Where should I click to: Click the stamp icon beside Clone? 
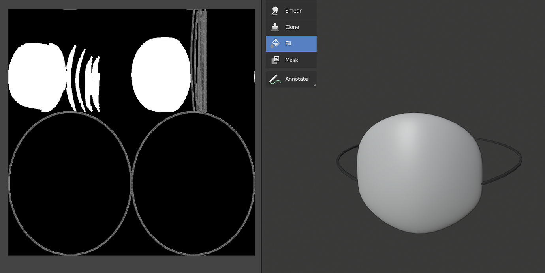[x=274, y=27]
